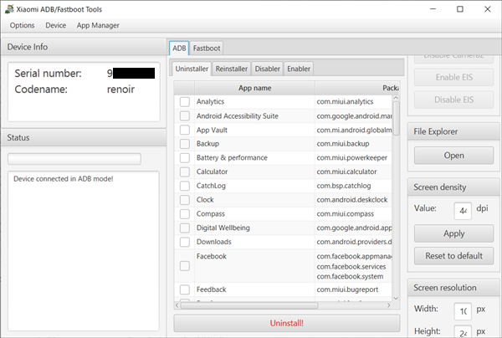Tick the Facebook checkbox
Screen dimensions: 502x338
click(x=185, y=266)
